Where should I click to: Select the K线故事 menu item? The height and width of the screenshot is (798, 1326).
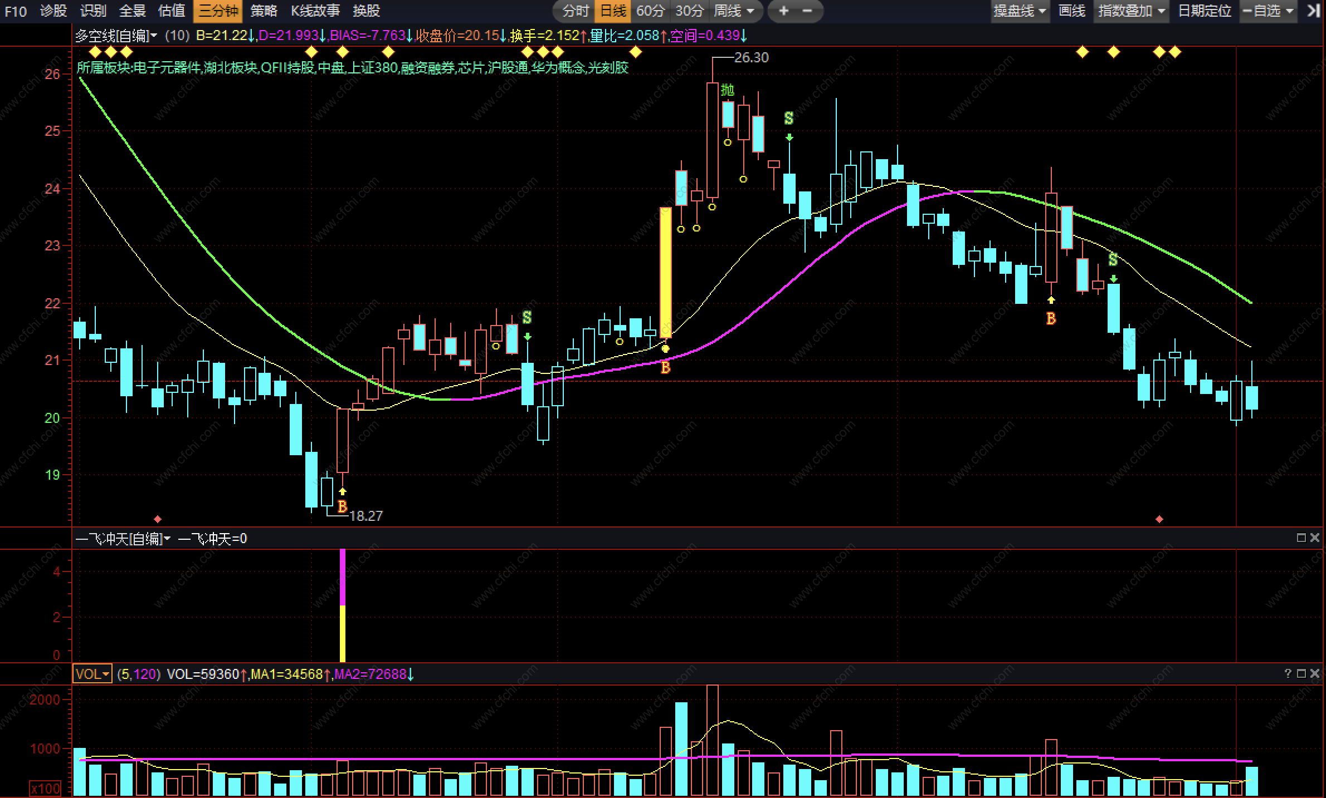coord(315,11)
